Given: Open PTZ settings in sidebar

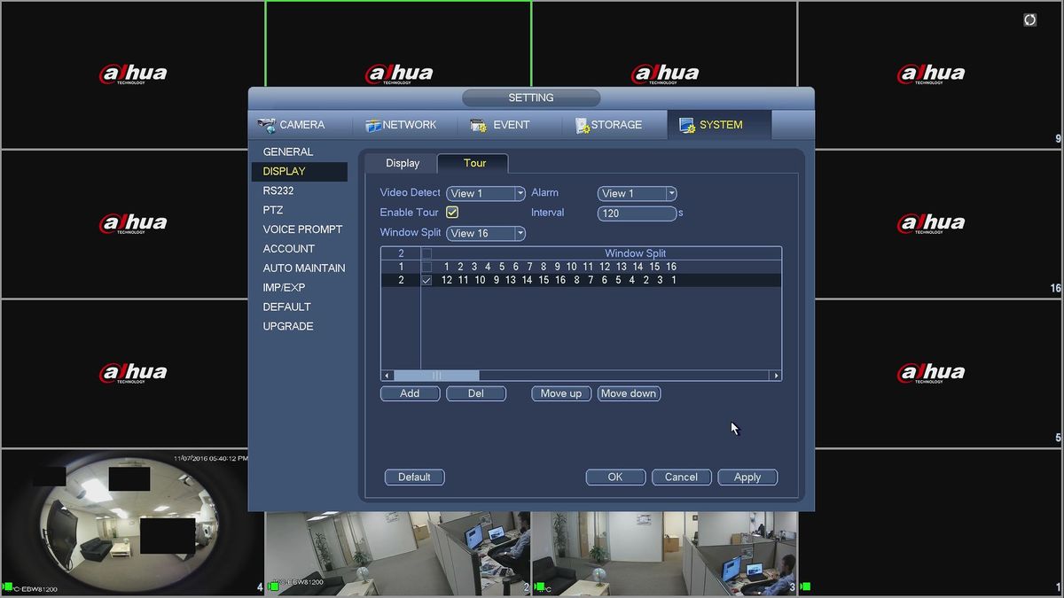Looking at the screenshot, I should tap(273, 211).
